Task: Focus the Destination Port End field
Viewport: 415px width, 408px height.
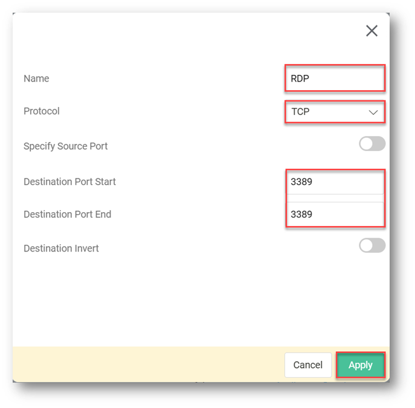Action: click(334, 214)
